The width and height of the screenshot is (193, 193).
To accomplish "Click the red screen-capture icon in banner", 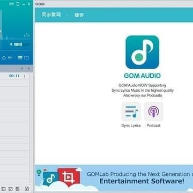I will pyautogui.click(x=69, y=177).
